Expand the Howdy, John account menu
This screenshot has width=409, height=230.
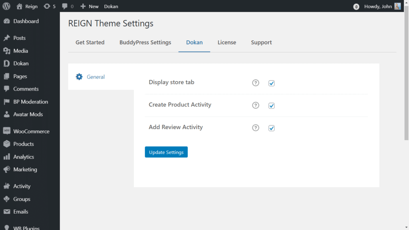click(378, 6)
